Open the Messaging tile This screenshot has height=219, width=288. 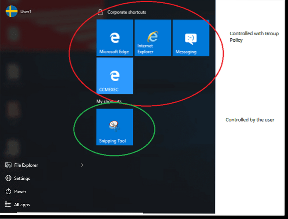(x=191, y=38)
